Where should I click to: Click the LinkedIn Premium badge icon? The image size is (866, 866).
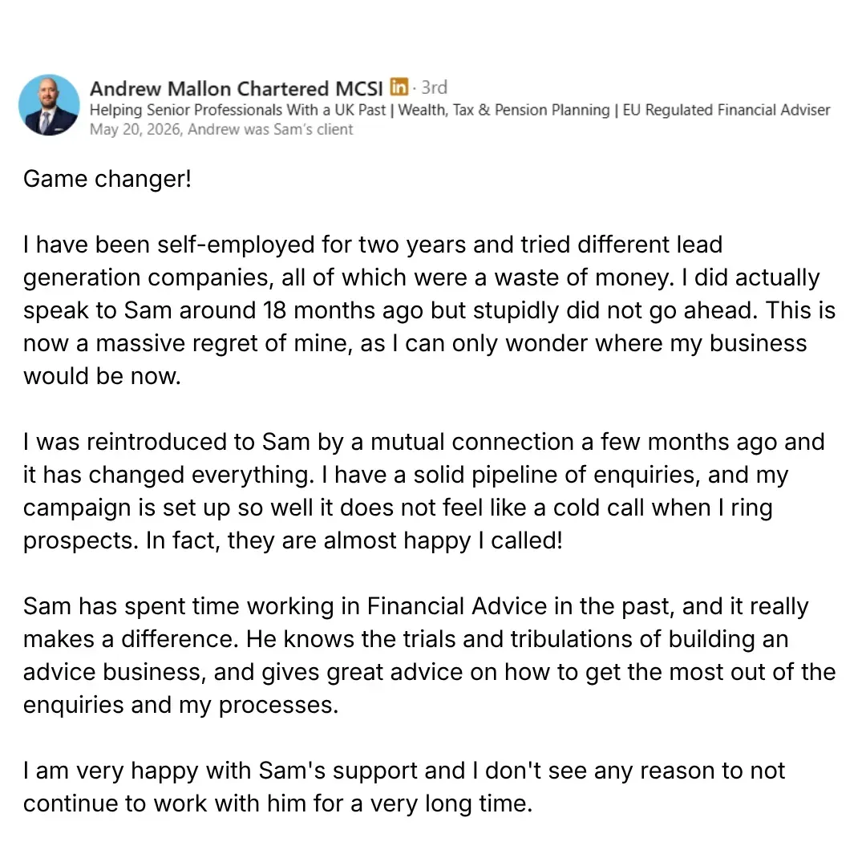[399, 87]
